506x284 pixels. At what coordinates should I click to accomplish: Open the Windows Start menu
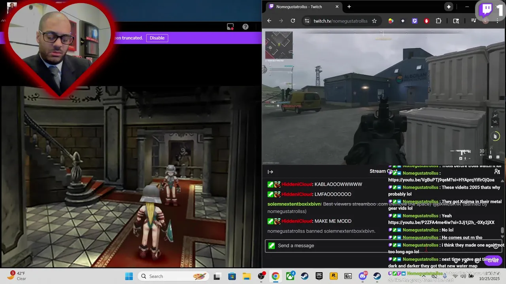pyautogui.click(x=129, y=276)
